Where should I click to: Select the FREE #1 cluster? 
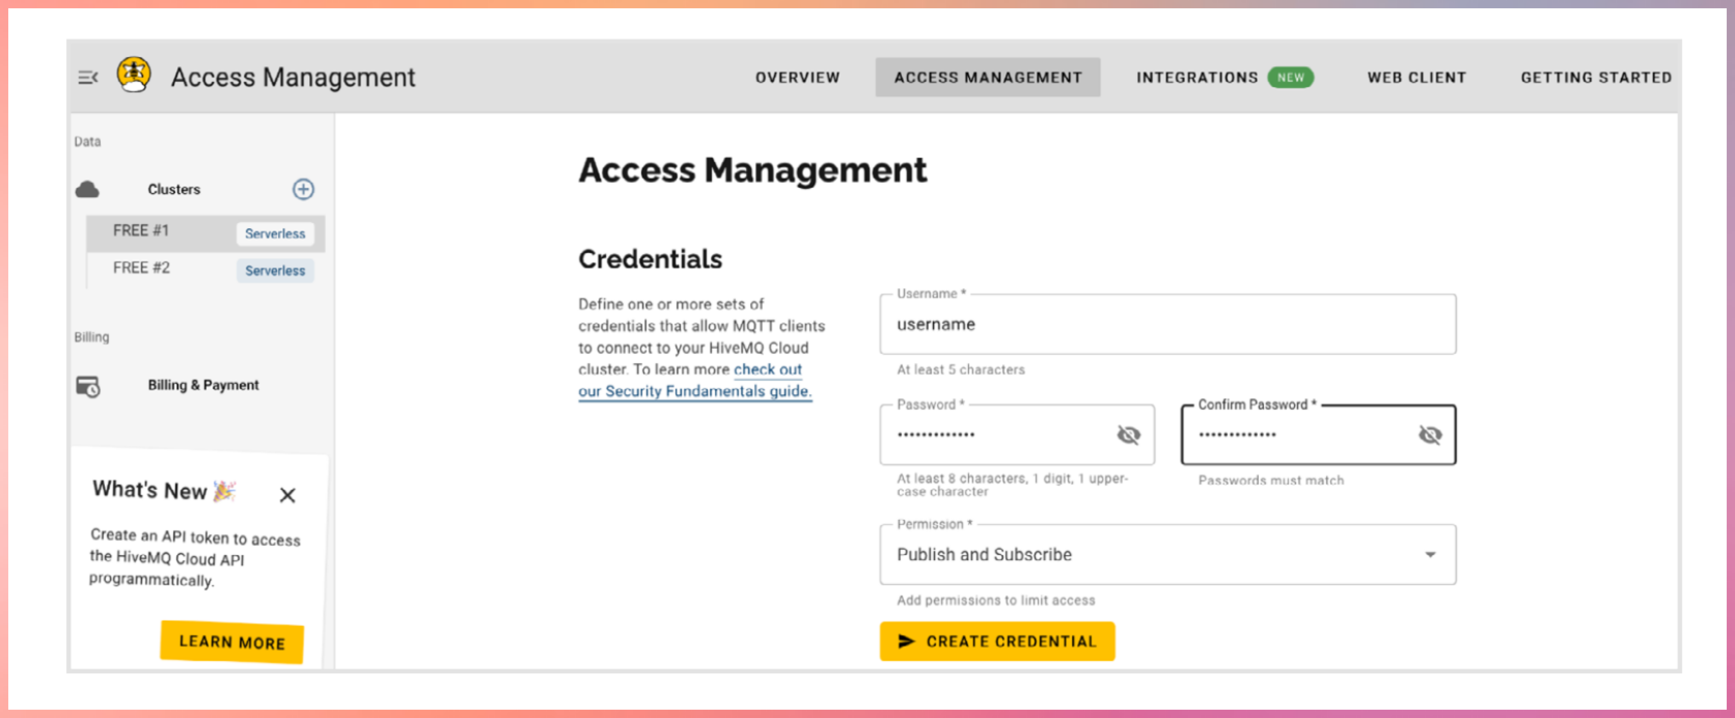tap(142, 231)
